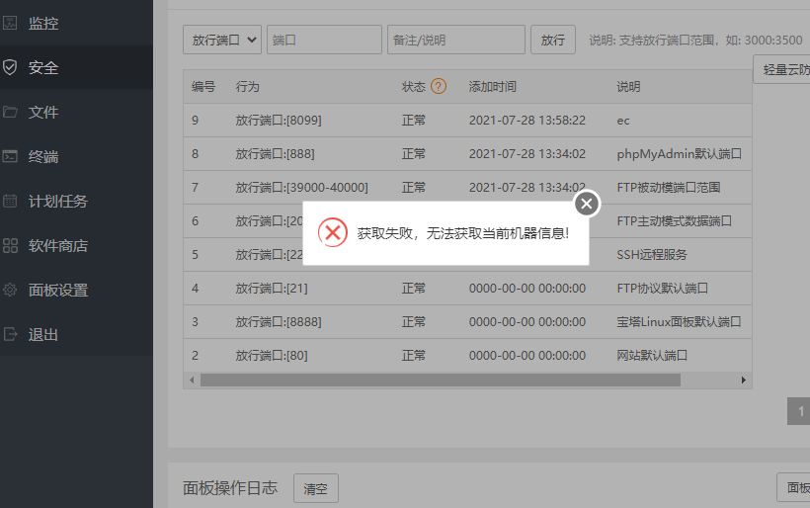
Task: Open the 放行端口 dropdown
Action: pos(222,40)
